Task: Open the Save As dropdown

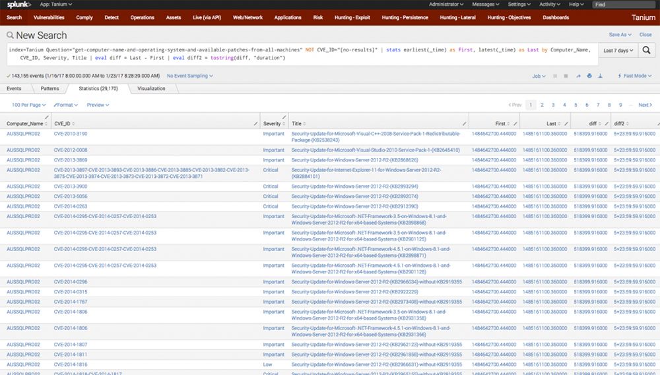Action: (620, 34)
